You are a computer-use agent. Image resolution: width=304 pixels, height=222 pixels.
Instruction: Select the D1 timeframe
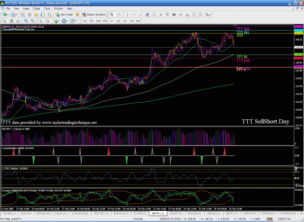pos(125,21)
